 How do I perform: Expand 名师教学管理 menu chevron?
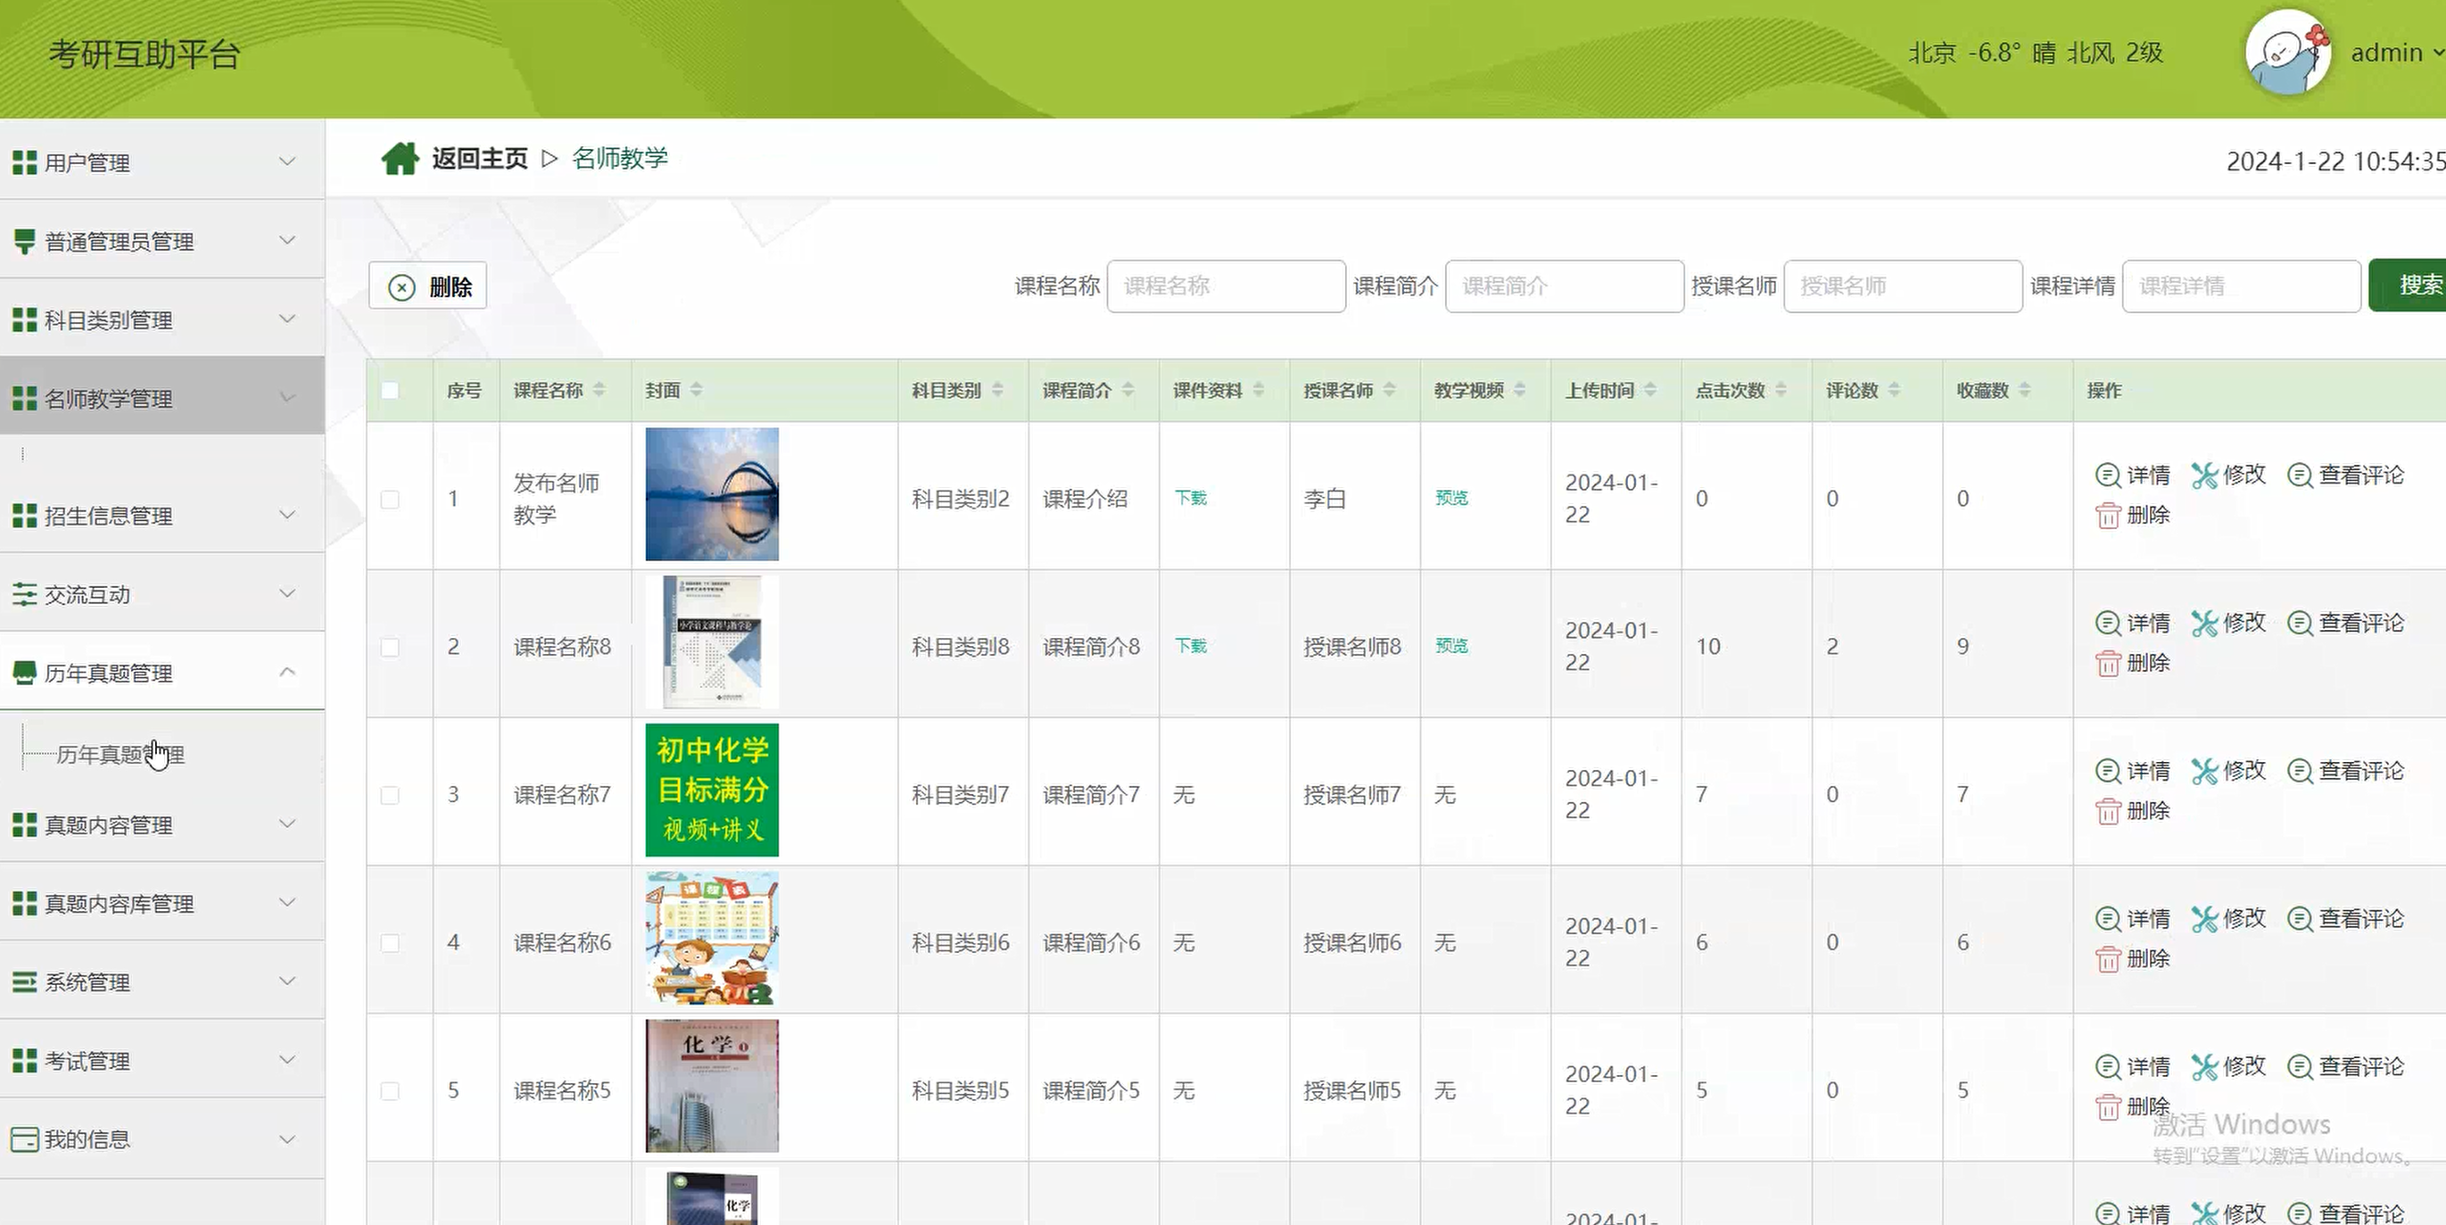point(286,398)
